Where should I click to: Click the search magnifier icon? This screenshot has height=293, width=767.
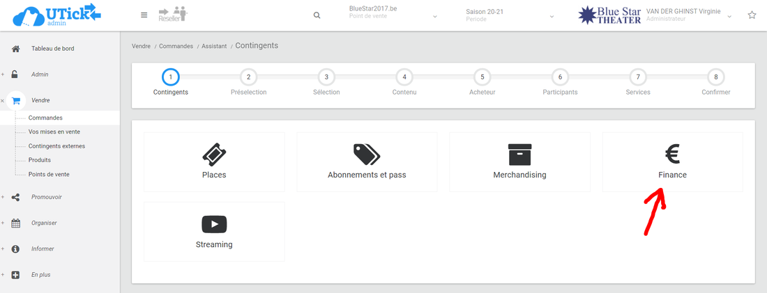pos(317,15)
